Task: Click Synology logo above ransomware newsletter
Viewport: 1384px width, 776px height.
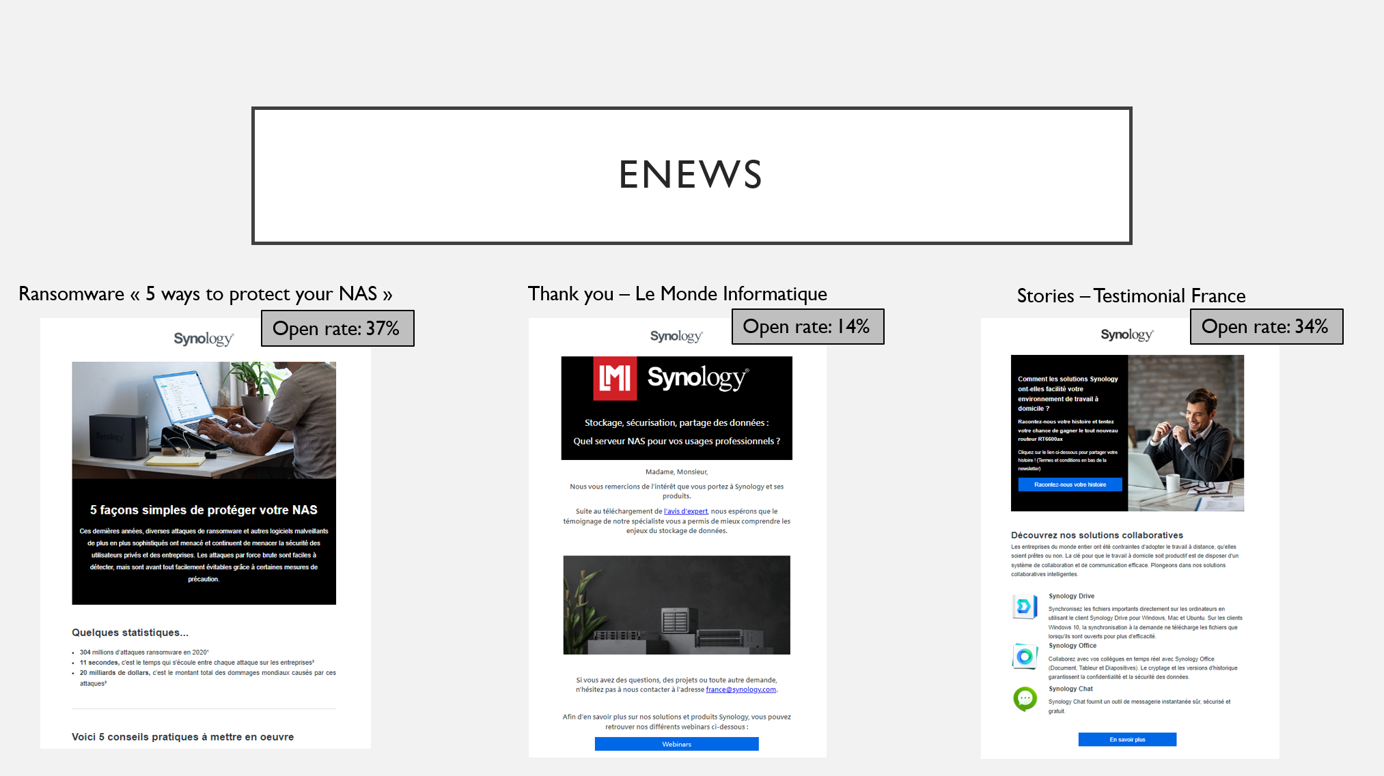Action: (x=204, y=339)
